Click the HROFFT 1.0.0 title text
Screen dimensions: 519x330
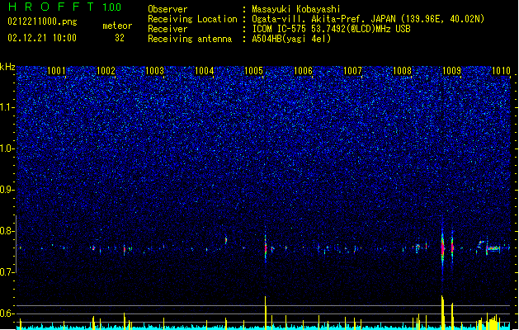tap(65, 7)
